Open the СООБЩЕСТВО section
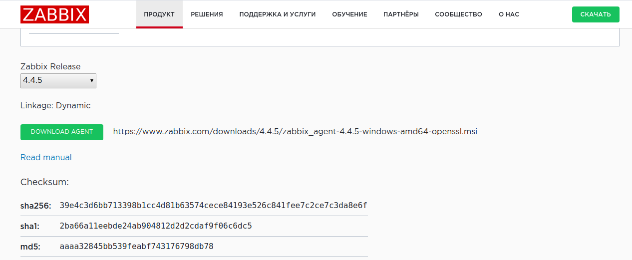The image size is (632, 260). point(458,14)
